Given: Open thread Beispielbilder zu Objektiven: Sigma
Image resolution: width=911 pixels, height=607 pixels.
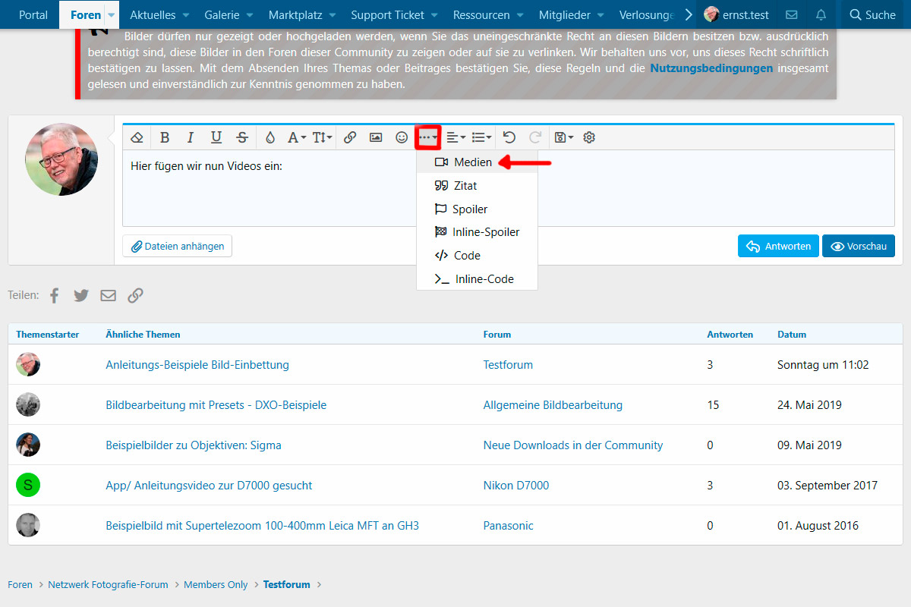Looking at the screenshot, I should point(194,445).
